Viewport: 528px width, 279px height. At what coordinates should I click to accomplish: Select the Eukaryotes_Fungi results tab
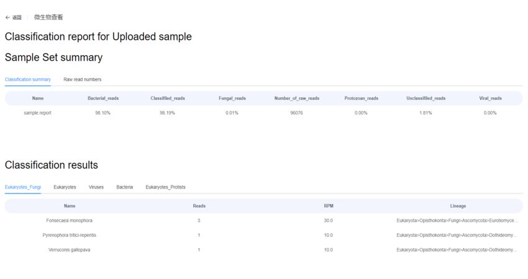click(22, 187)
